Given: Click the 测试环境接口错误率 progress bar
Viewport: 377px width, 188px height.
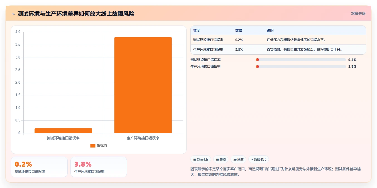Looking at the screenshot, I should [301, 60].
